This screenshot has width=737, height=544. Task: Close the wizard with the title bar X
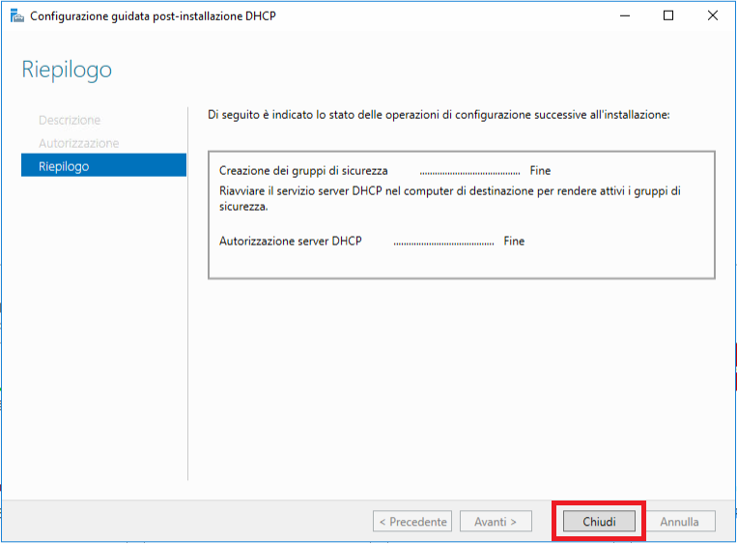pos(713,15)
